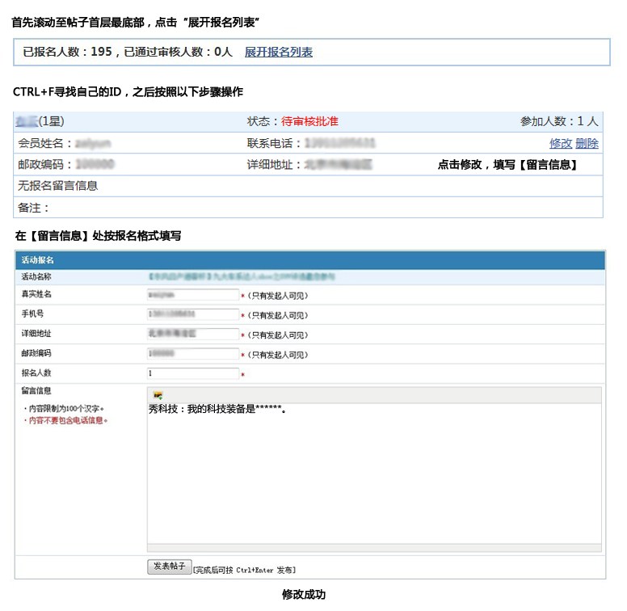Viewport: 627px width, 611px height.
Task: Click the 修改 link
Action: 560,143
